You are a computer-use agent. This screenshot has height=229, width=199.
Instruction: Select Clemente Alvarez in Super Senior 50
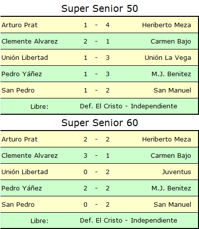pyautogui.click(x=30, y=41)
